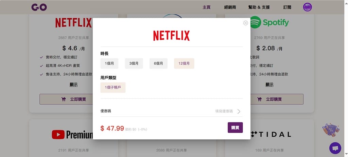348x157 pixels.
Task: Expand 顯示 under Spotify card
Action: [x=269, y=85]
